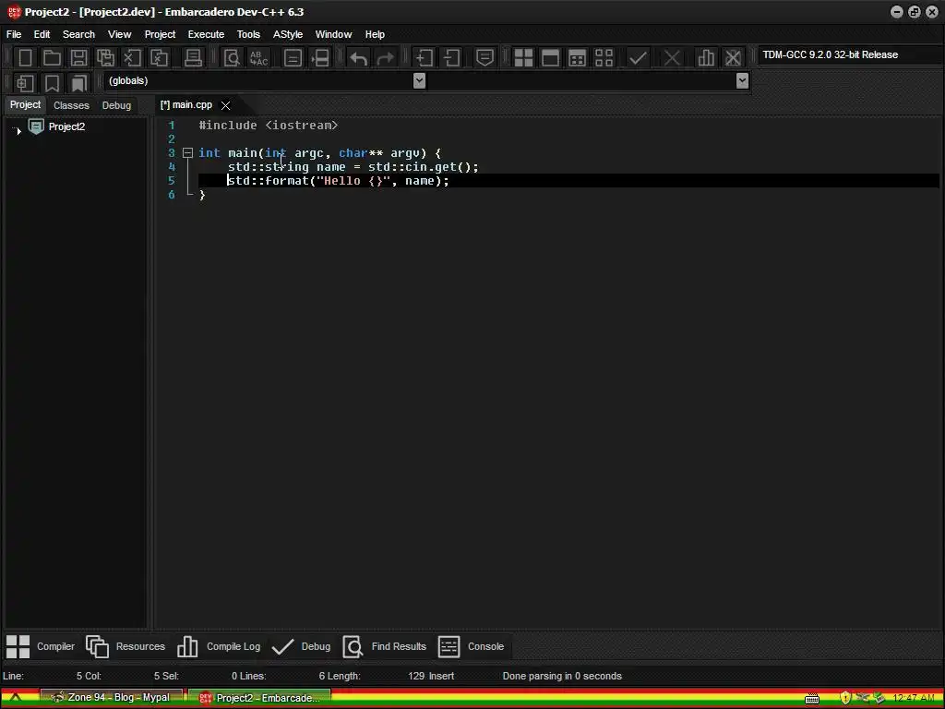Open the Window menu
This screenshot has width=945, height=709.
[x=333, y=34]
